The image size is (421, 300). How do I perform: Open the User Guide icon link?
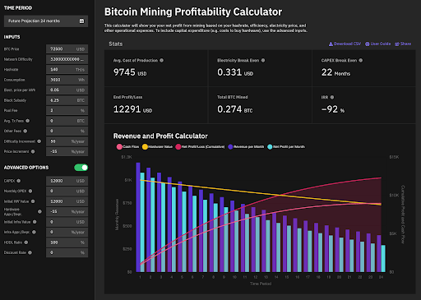pos(368,44)
